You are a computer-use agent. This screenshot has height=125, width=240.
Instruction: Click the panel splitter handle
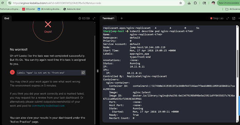pyautogui.click(x=98, y=71)
